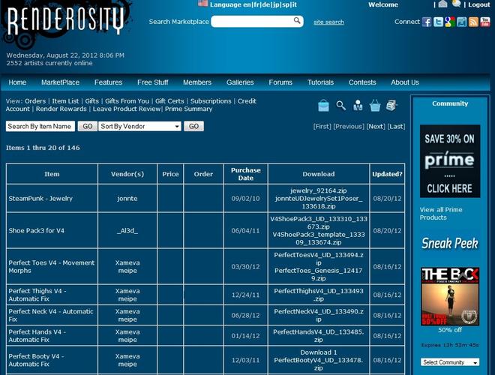This screenshot has height=375, width=495.
Task: Download jewelry_92164.zip file
Action: [319, 190]
